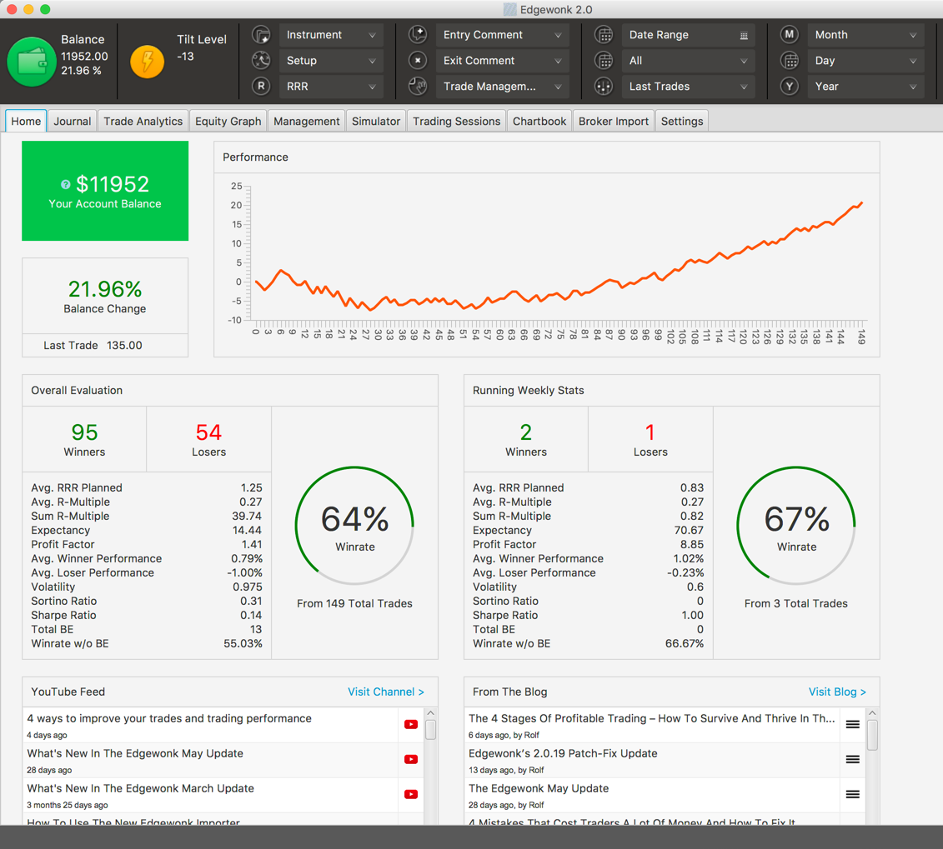Click the Y icon next to Year
This screenshot has width=943, height=849.
point(789,87)
